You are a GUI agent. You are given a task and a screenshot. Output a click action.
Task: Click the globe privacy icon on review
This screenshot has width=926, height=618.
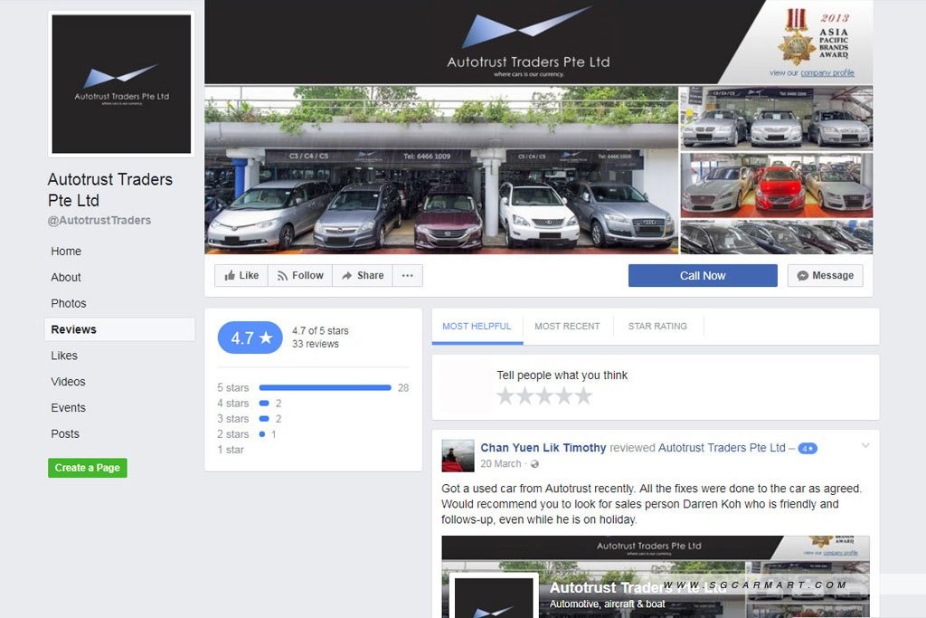point(534,464)
